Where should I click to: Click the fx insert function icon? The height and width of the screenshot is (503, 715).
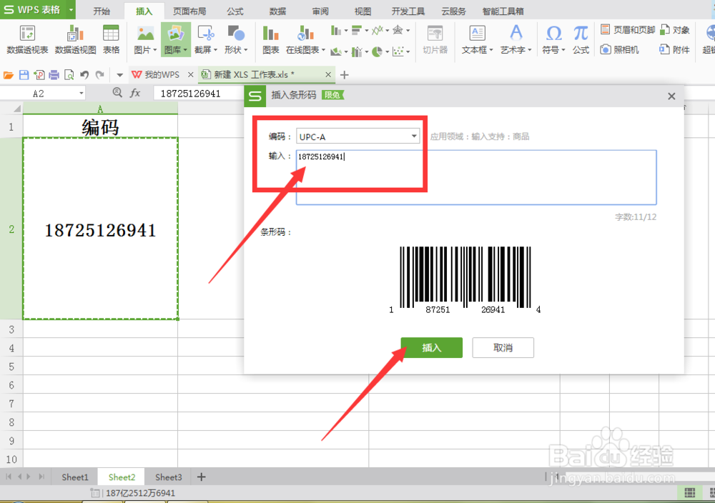coord(135,93)
